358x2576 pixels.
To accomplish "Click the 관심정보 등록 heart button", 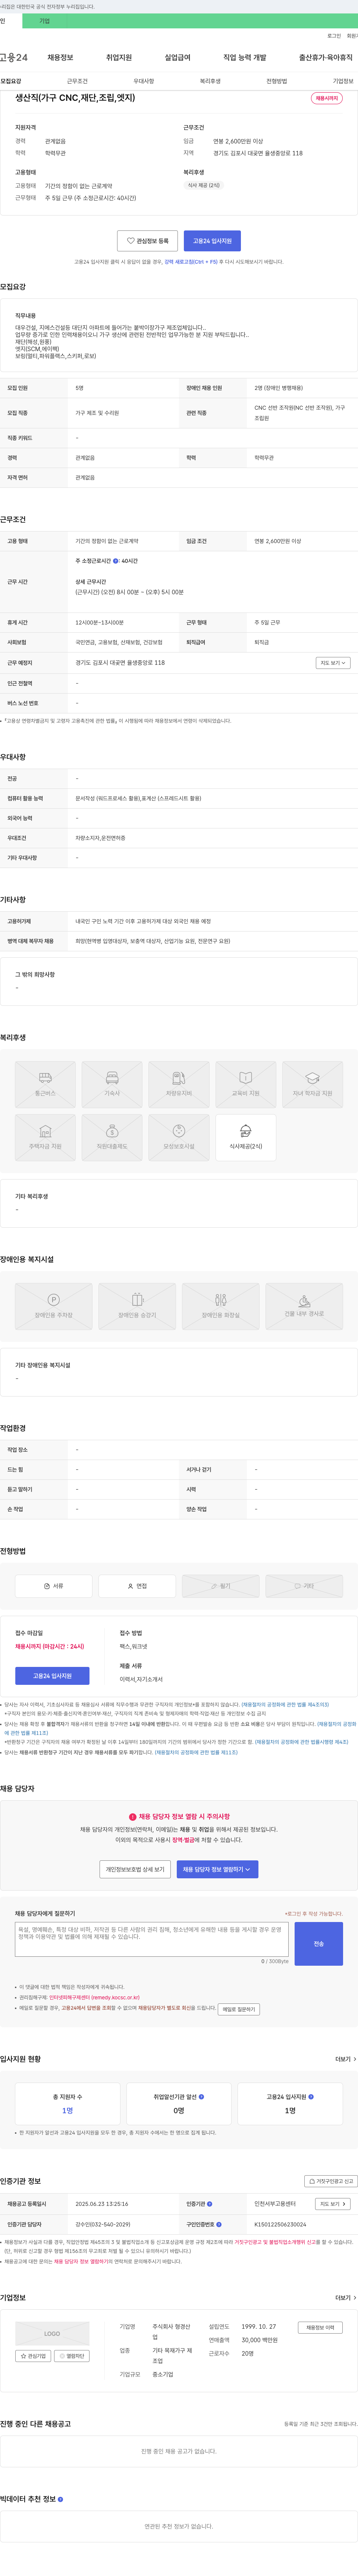I will 148,241.
